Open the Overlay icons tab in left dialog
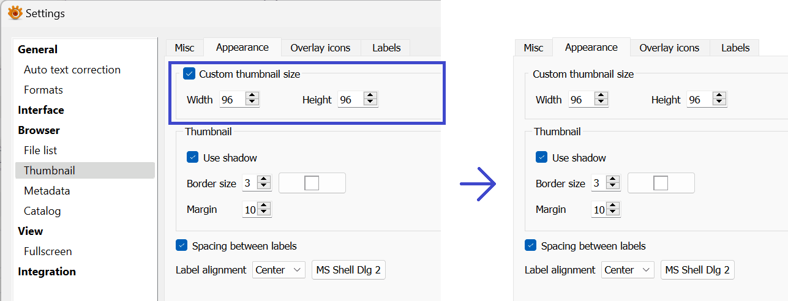The height and width of the screenshot is (301, 788). click(x=320, y=48)
